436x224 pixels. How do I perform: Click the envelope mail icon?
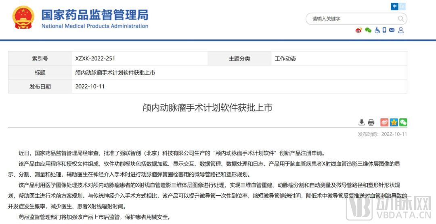tap(392, 30)
